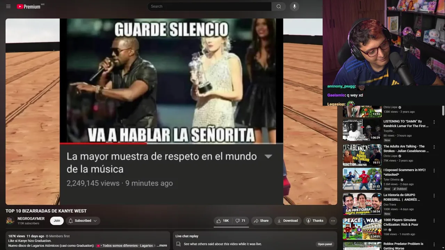
Task: Click Roblox Predator Problem title
Action: click(x=403, y=246)
